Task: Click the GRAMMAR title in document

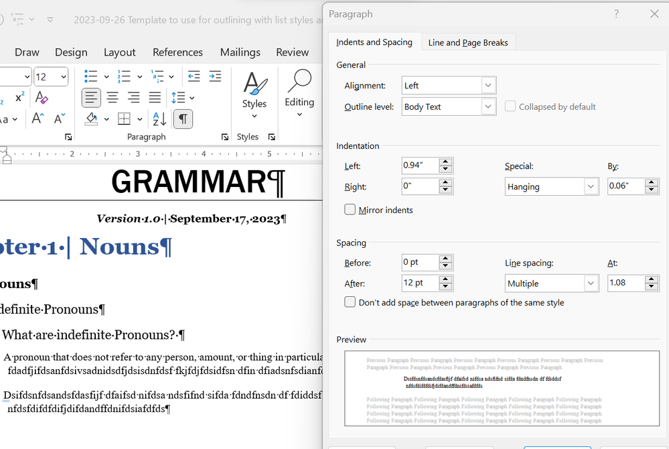Action: [x=198, y=182]
